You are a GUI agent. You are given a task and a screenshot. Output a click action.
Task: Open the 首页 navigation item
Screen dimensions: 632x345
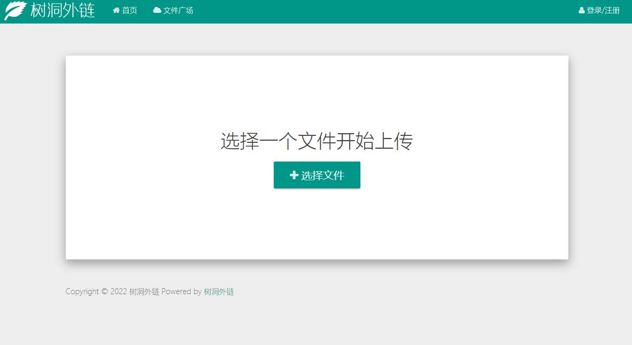coord(125,10)
